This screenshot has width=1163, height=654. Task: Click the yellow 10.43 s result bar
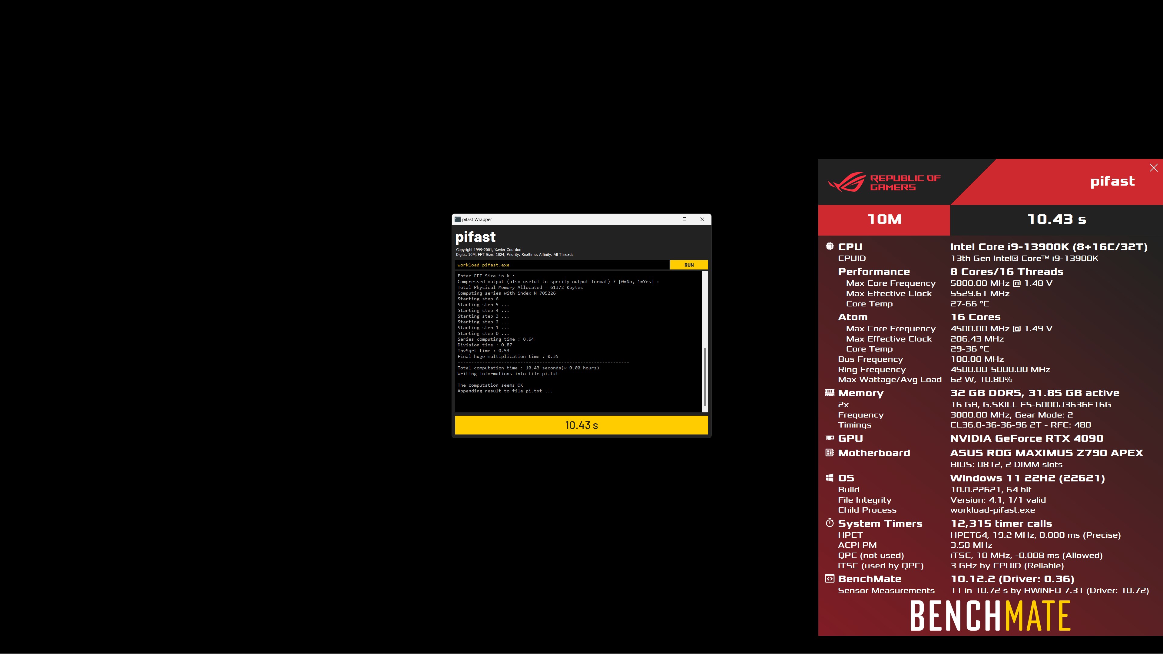tap(581, 425)
